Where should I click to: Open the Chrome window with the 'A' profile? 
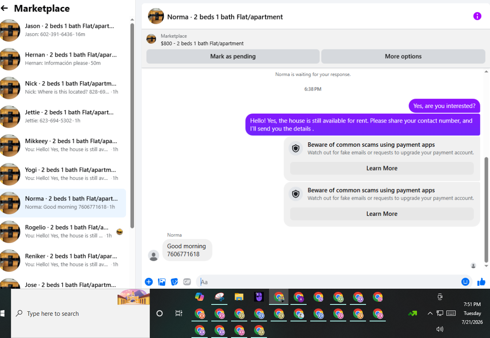coord(299,297)
